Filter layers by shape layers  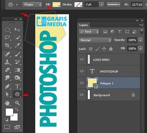(x=127, y=32)
